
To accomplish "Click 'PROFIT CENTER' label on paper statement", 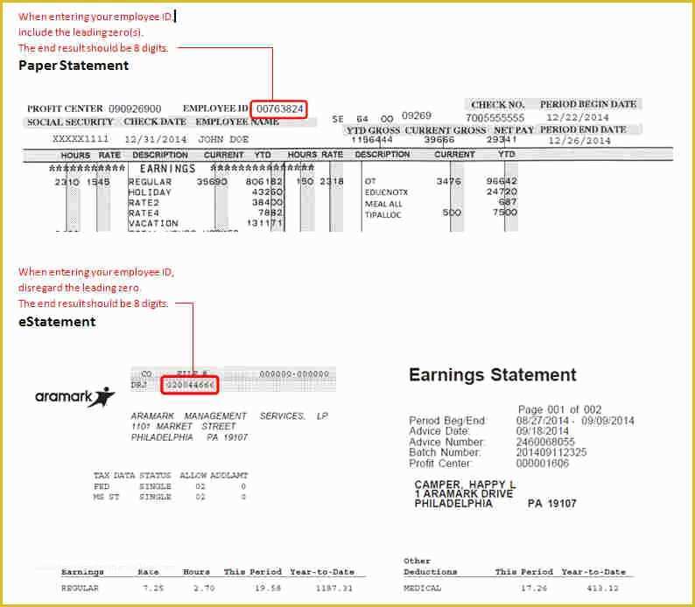I will 65,109.
